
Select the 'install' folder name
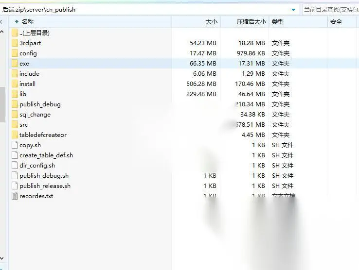[27, 84]
